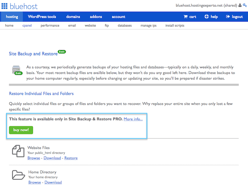Open the manage ips submenu item

pyautogui.click(x=148, y=25)
